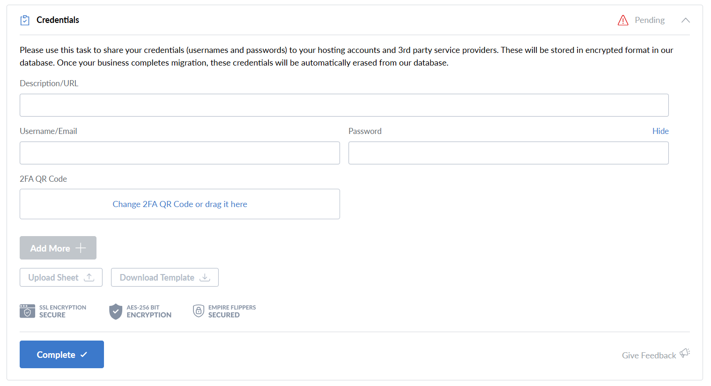Click the AES-256 Bit Encryption shield icon
711x386 pixels.
tap(116, 311)
